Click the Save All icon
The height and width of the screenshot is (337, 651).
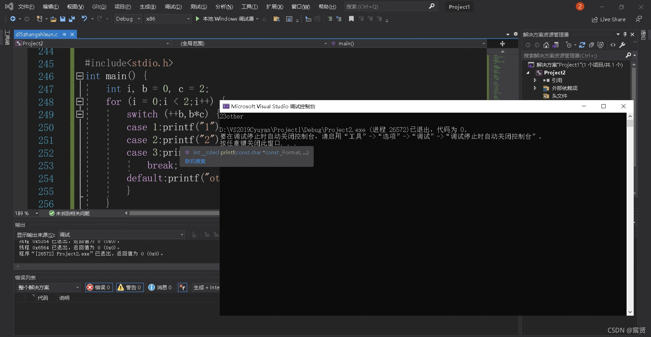[72, 19]
